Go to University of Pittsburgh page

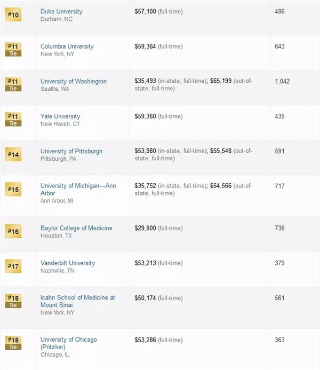[x=71, y=151]
